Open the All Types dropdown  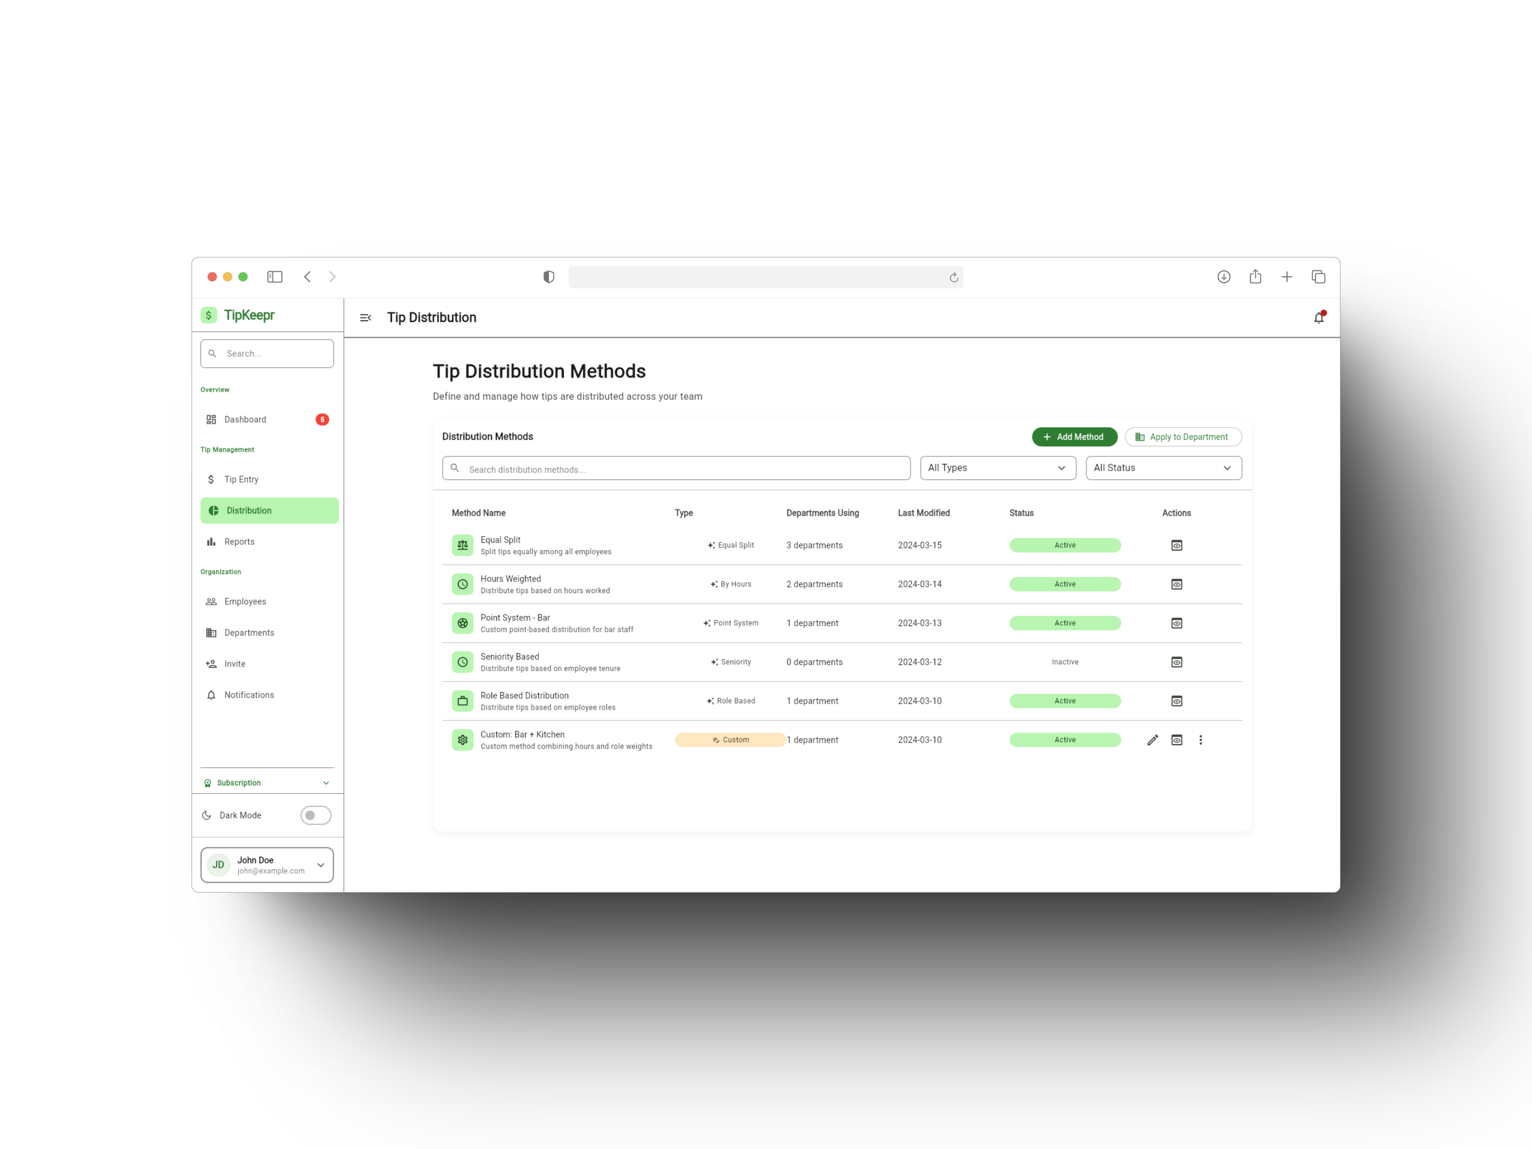pos(997,468)
